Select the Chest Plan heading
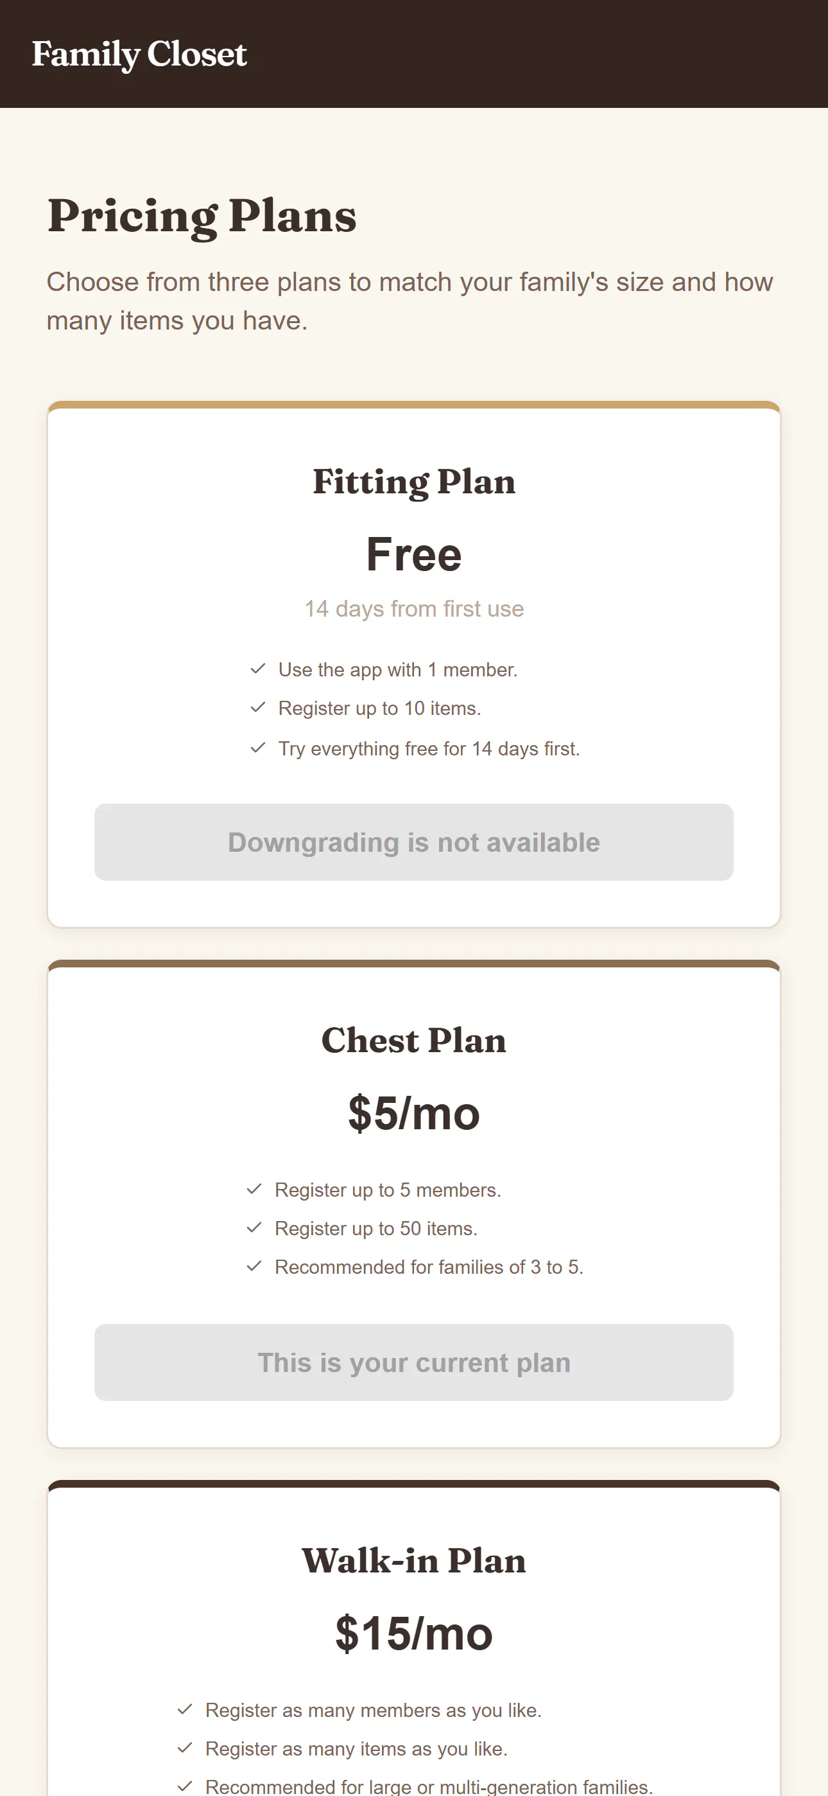 414,1040
